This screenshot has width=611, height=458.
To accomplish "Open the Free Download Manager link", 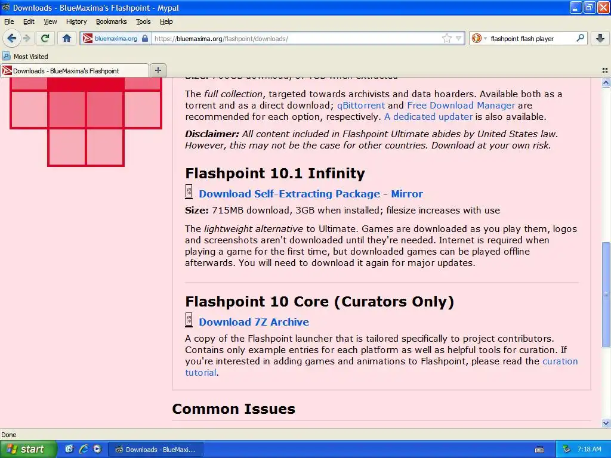I will pyautogui.click(x=461, y=105).
